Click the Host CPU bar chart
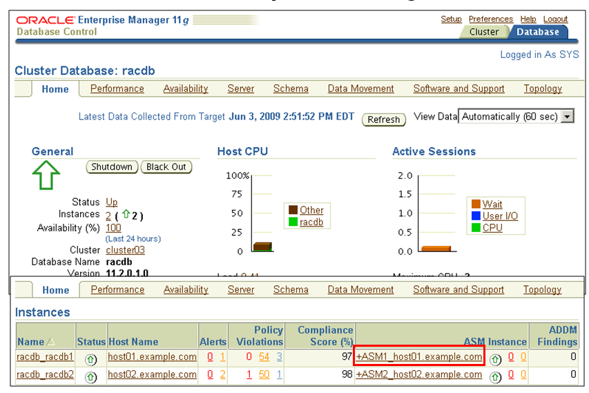Viewport: 589px width, 393px height. (262, 247)
